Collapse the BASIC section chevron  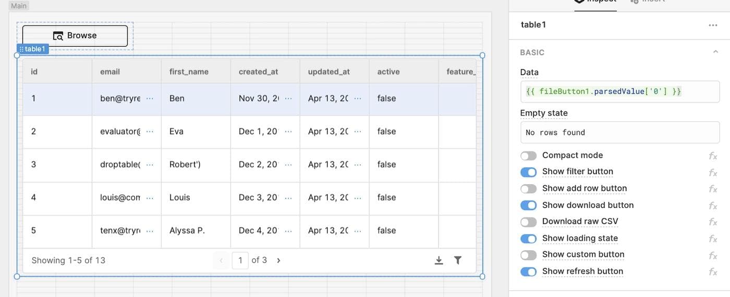pyautogui.click(x=715, y=52)
